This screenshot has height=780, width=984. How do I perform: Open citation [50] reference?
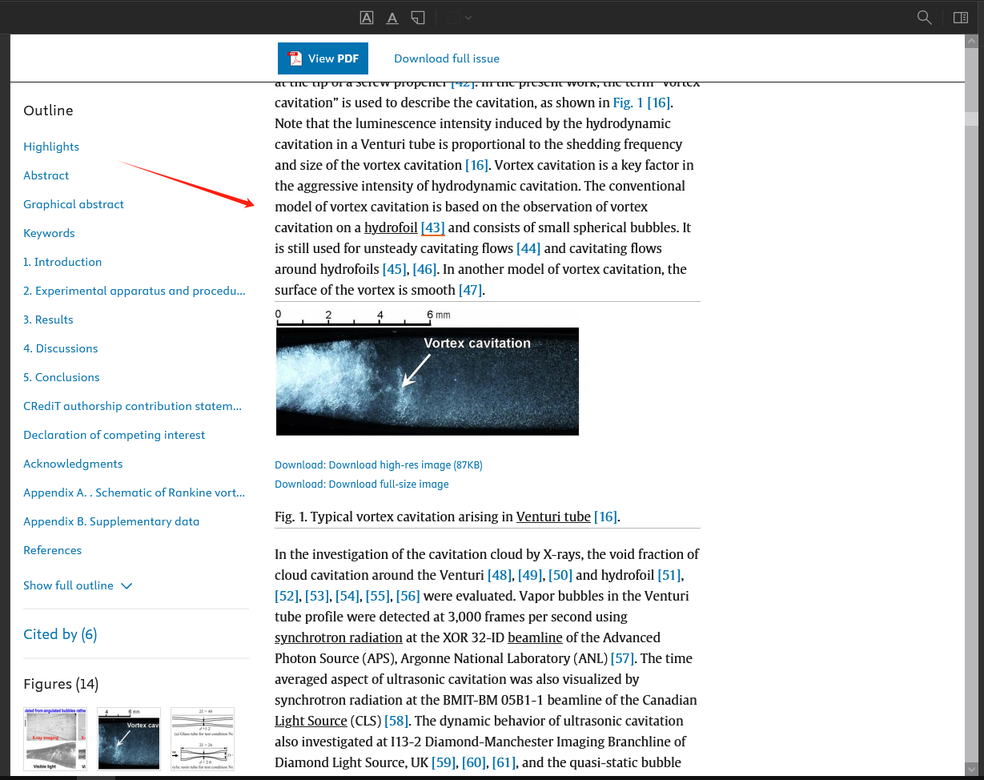coord(560,575)
